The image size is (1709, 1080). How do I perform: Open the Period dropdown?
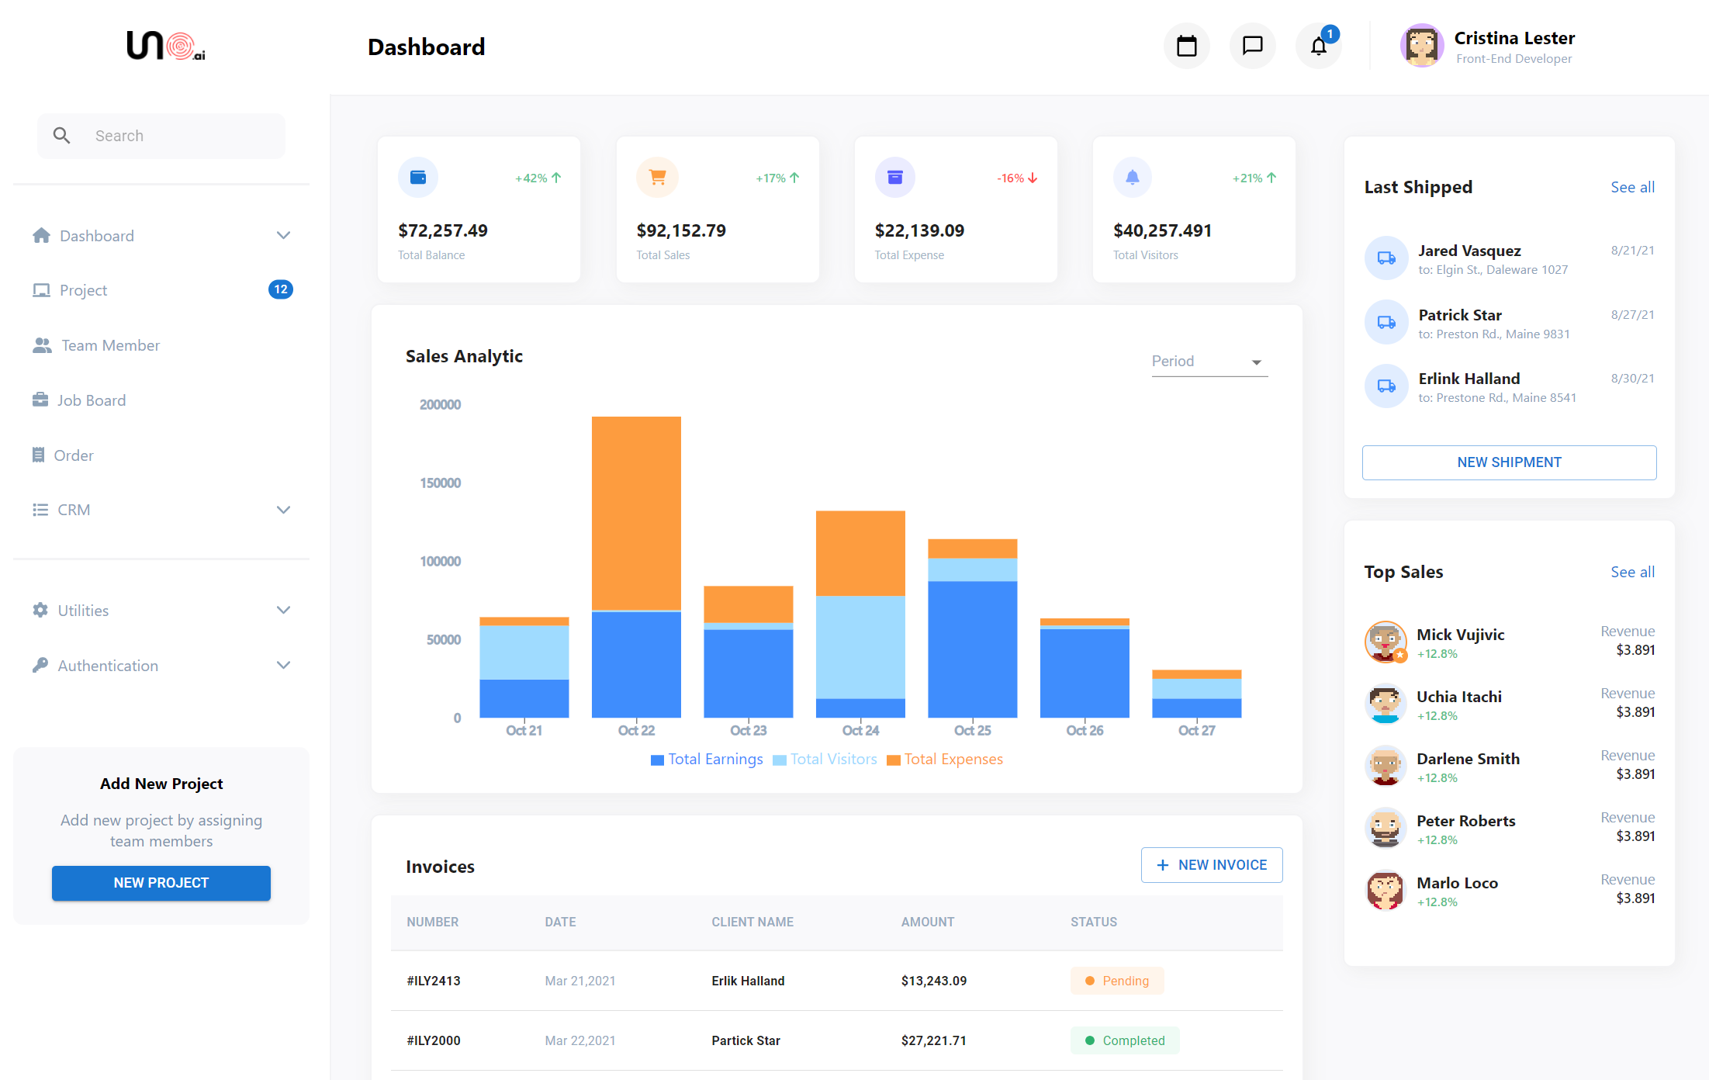1209,362
